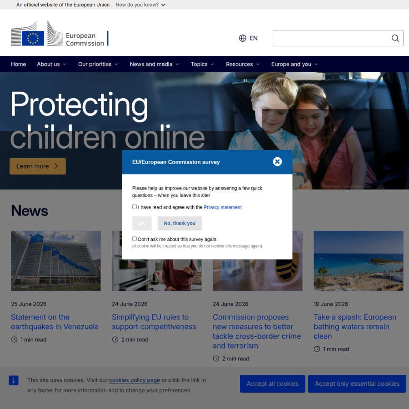Click into the site search field

pos(330,38)
